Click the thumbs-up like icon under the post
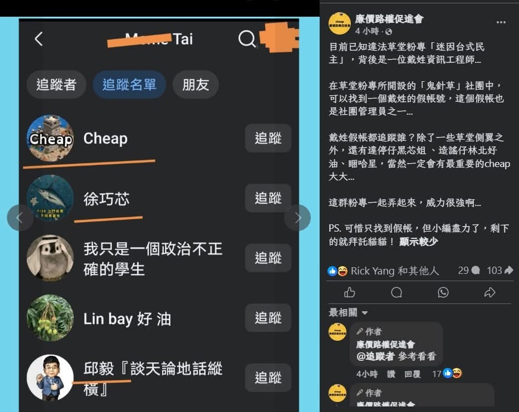 pyautogui.click(x=350, y=292)
